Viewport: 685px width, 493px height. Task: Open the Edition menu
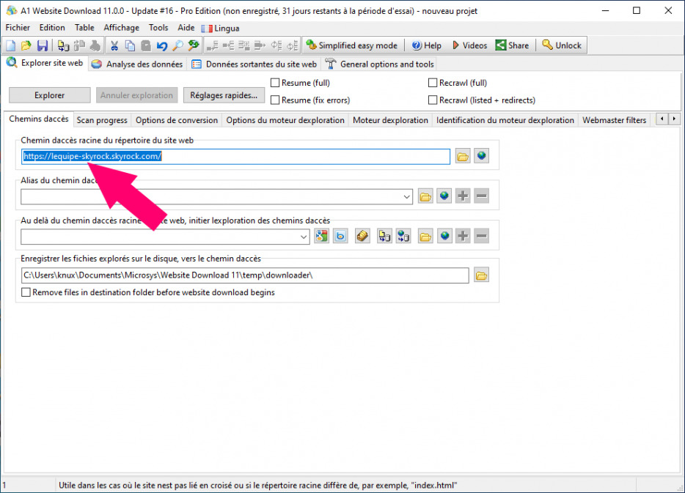pyautogui.click(x=52, y=28)
